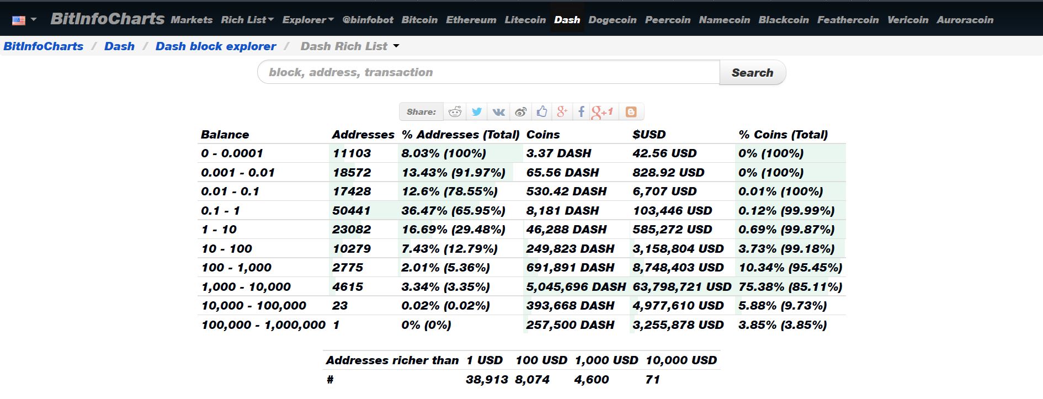Click the US flag language icon
The height and width of the screenshot is (399, 1043).
19,20
